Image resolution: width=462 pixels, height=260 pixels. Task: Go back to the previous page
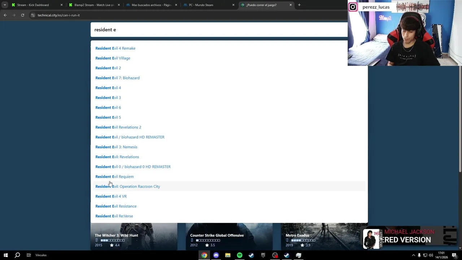pyautogui.click(x=5, y=15)
